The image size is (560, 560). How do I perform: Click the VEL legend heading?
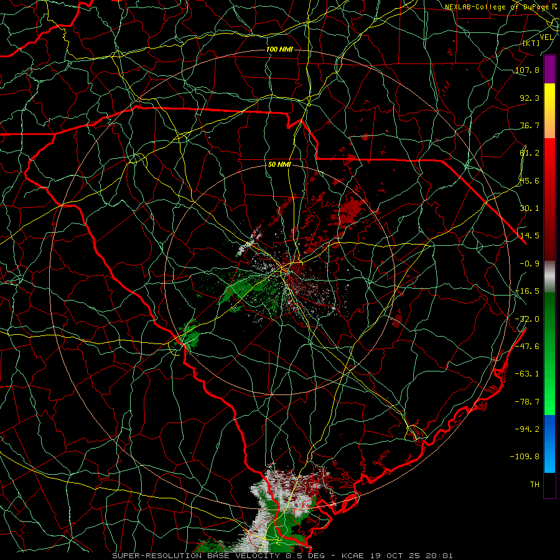point(546,37)
